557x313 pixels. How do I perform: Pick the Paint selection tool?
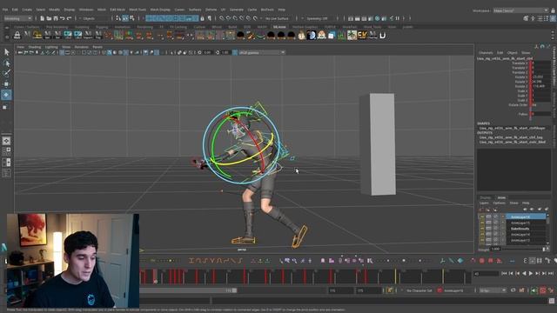pos(6,73)
